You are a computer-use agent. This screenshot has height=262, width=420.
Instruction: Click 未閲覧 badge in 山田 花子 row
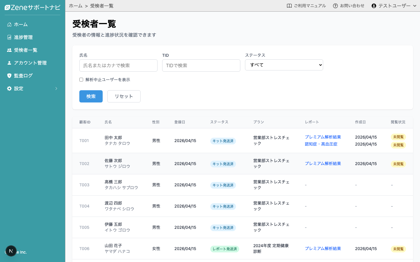pyautogui.click(x=398, y=249)
